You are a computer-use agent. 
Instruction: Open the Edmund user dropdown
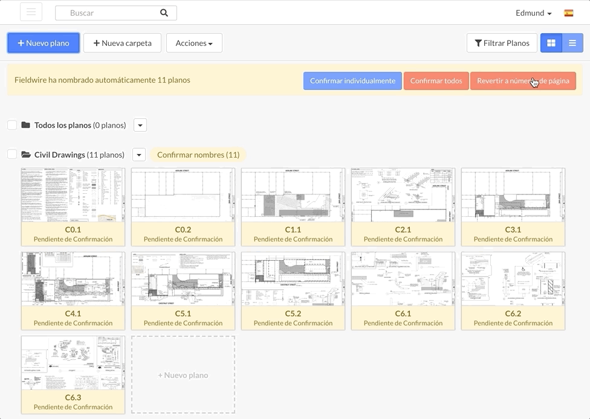coord(533,13)
